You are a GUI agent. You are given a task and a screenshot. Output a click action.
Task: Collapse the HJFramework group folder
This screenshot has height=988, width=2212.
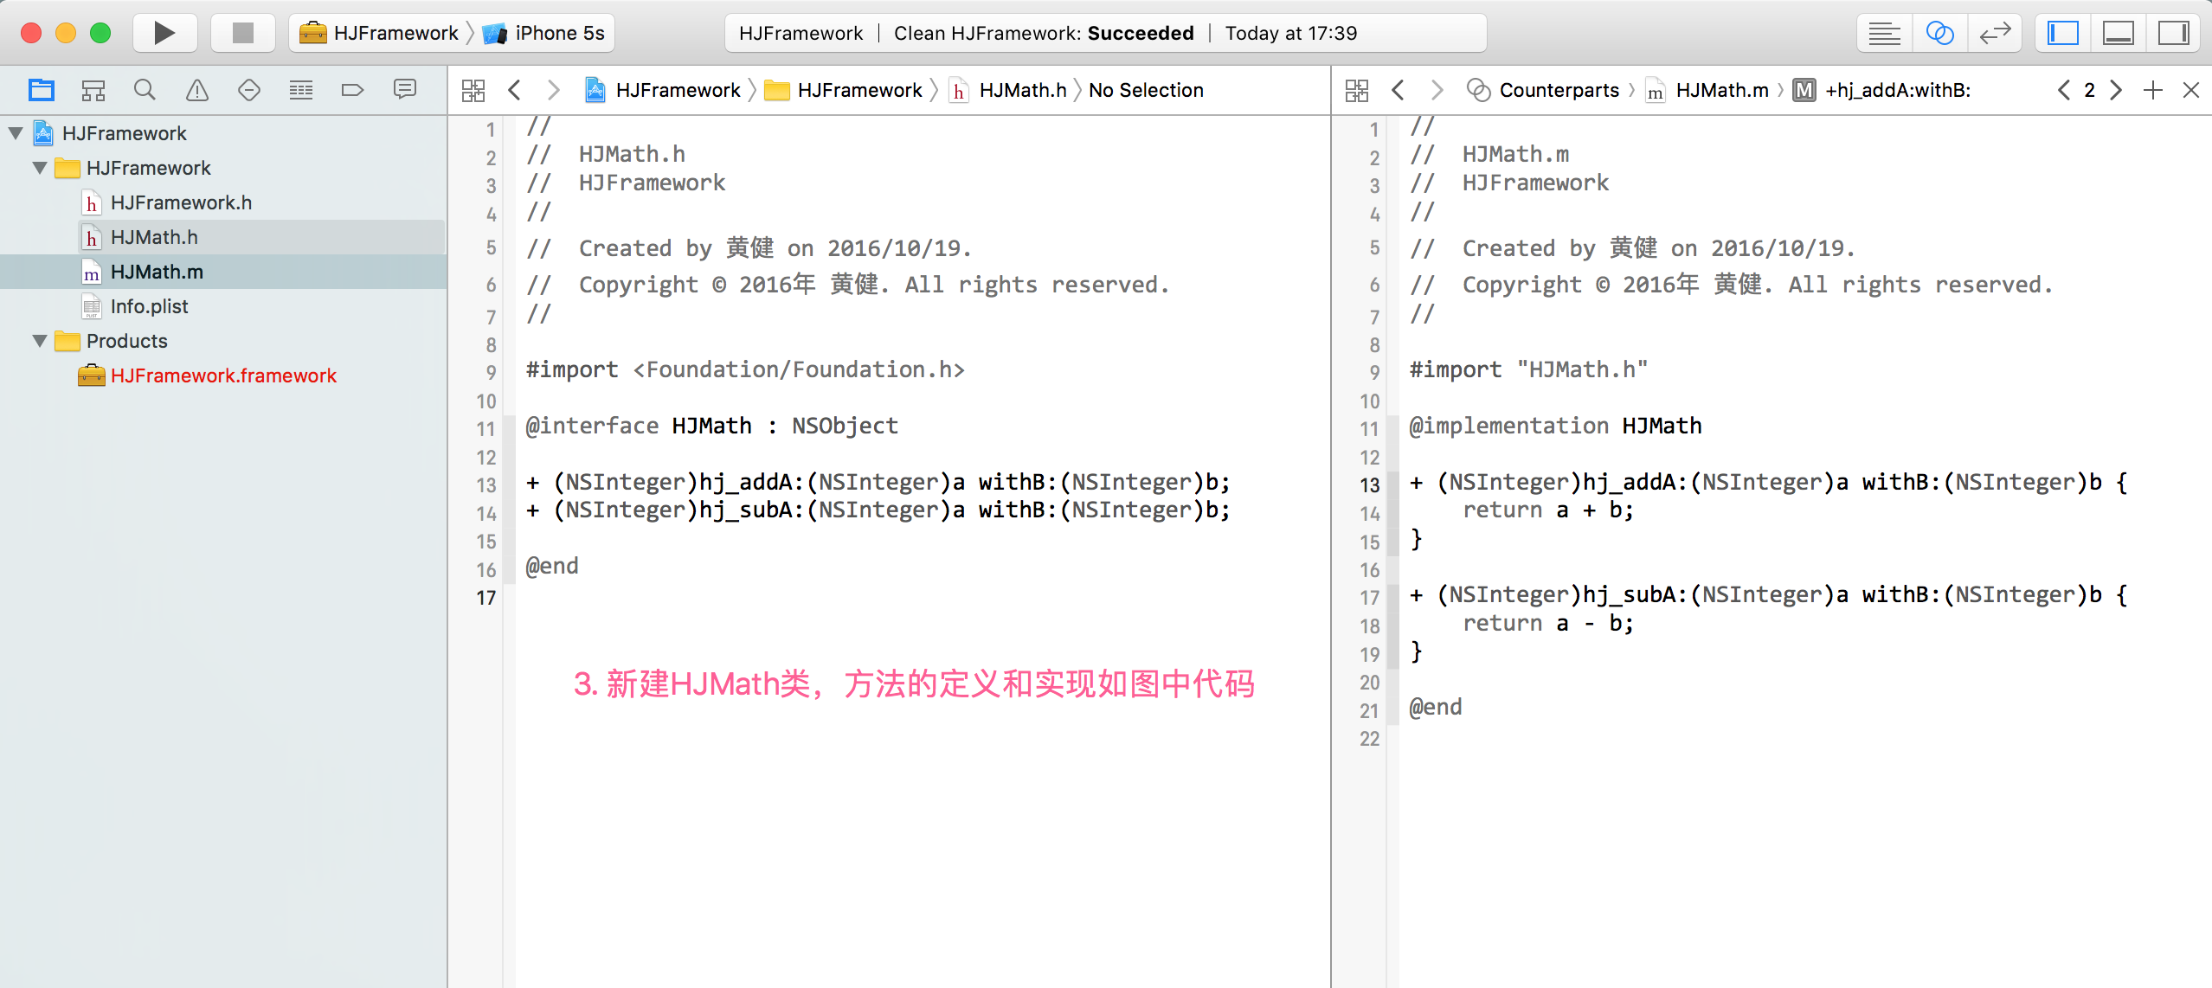[40, 168]
